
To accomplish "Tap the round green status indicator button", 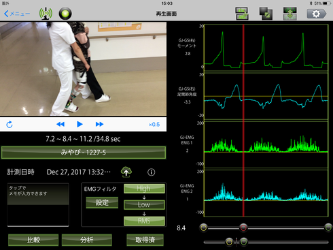I will 65,14.
